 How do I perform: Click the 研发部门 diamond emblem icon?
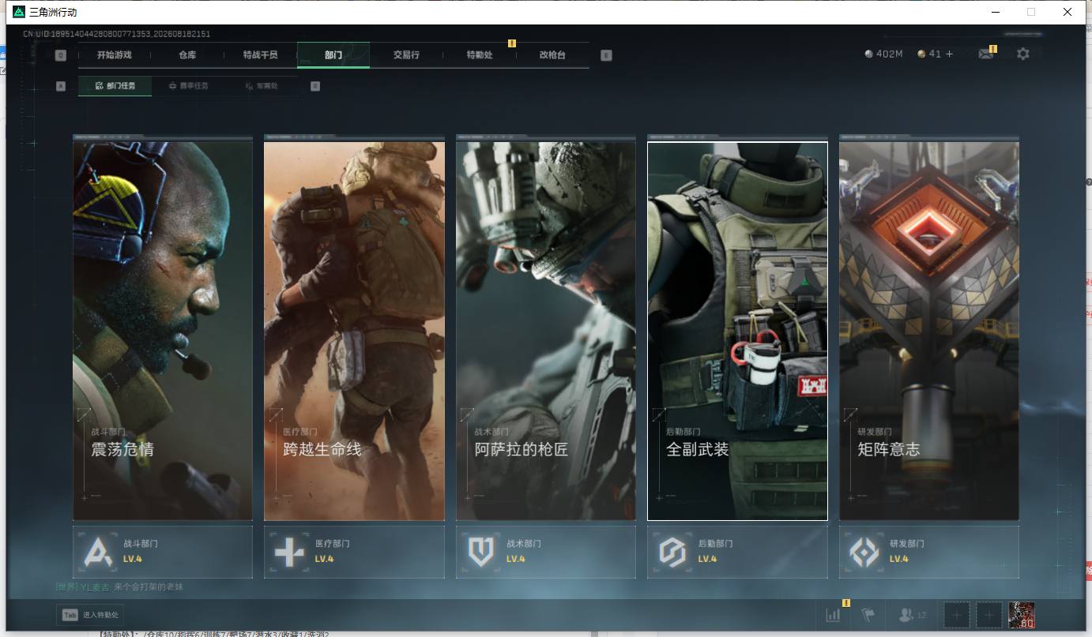point(864,552)
